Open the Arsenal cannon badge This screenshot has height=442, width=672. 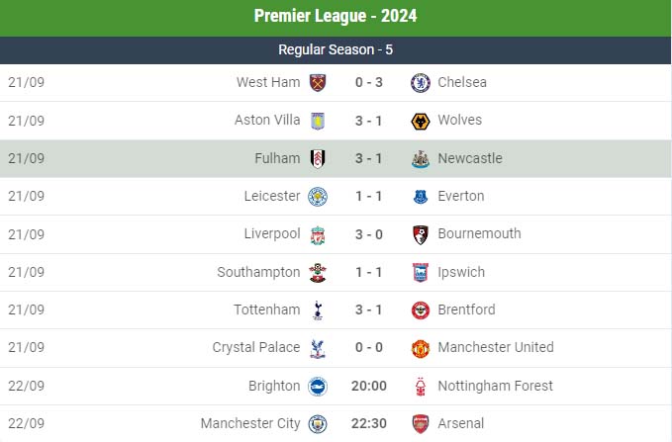tap(421, 424)
